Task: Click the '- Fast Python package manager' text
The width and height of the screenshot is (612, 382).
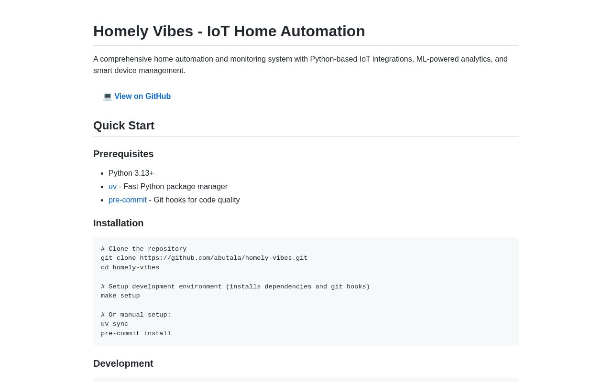Action: [173, 187]
